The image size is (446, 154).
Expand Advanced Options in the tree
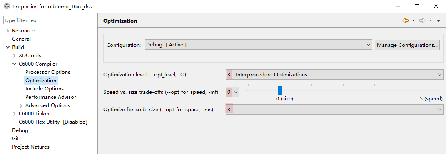(x=21, y=105)
